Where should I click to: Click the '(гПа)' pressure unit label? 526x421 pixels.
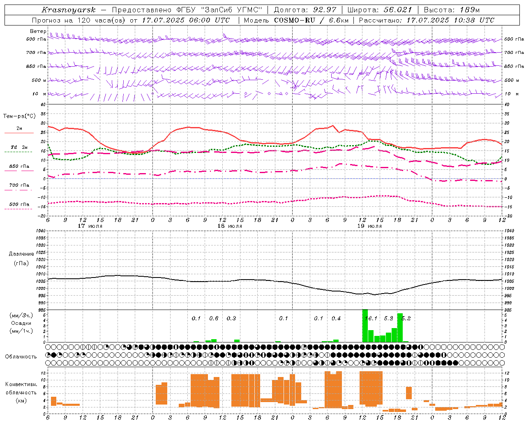tap(21, 263)
